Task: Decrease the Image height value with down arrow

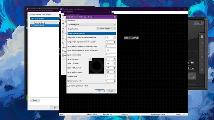Action: point(115,43)
